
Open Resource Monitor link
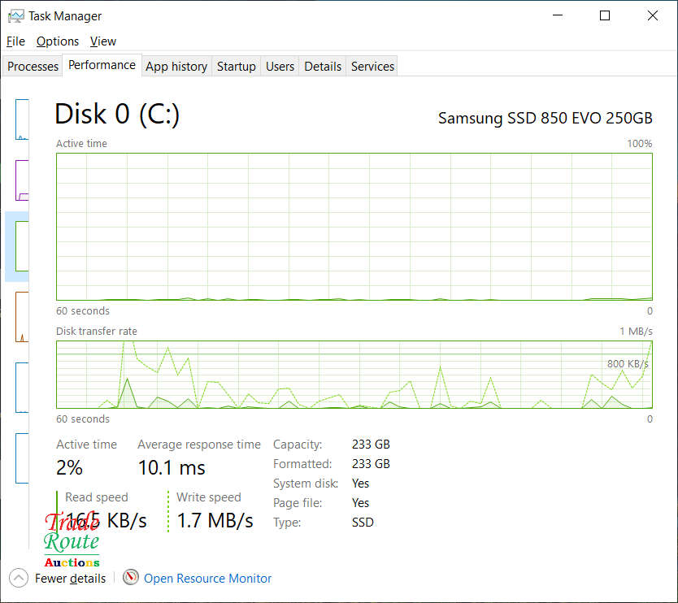coord(207,579)
